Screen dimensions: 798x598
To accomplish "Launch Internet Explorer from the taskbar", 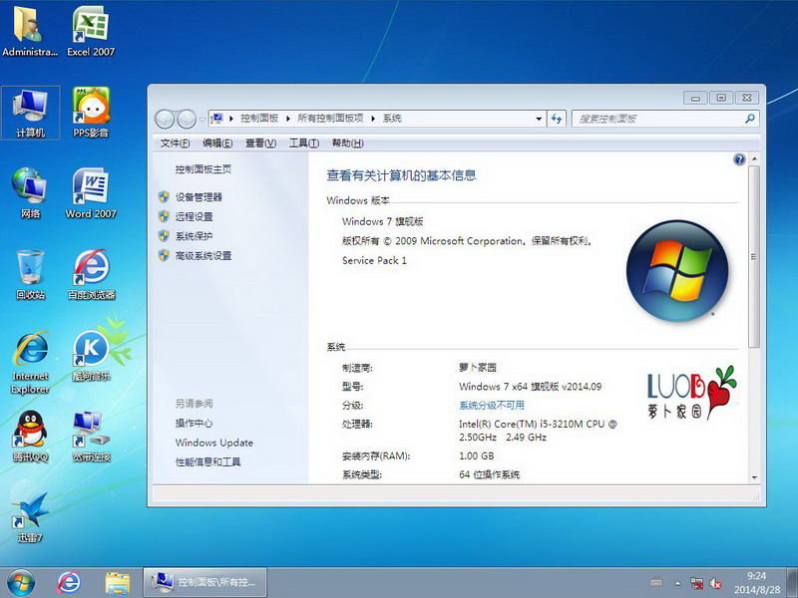I will click(x=69, y=582).
